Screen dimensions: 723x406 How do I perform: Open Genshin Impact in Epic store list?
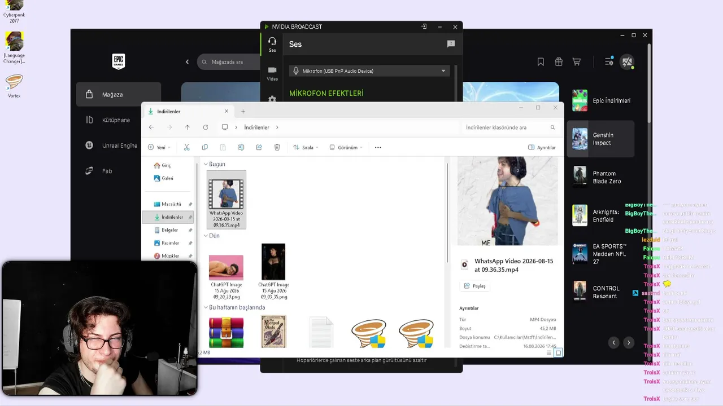click(601, 139)
